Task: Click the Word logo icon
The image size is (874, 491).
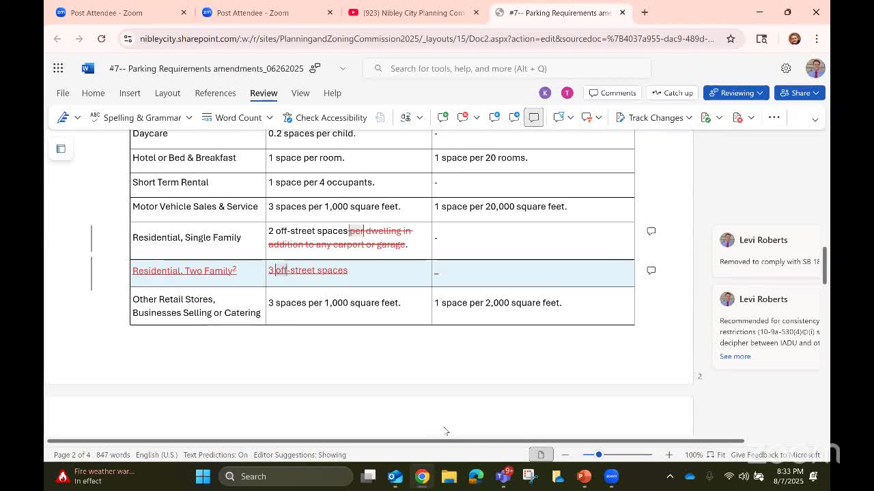Action: click(87, 68)
